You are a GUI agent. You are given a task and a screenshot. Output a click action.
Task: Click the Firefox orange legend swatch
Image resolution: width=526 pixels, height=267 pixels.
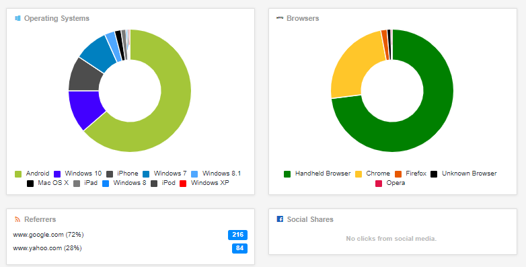[x=398, y=174]
